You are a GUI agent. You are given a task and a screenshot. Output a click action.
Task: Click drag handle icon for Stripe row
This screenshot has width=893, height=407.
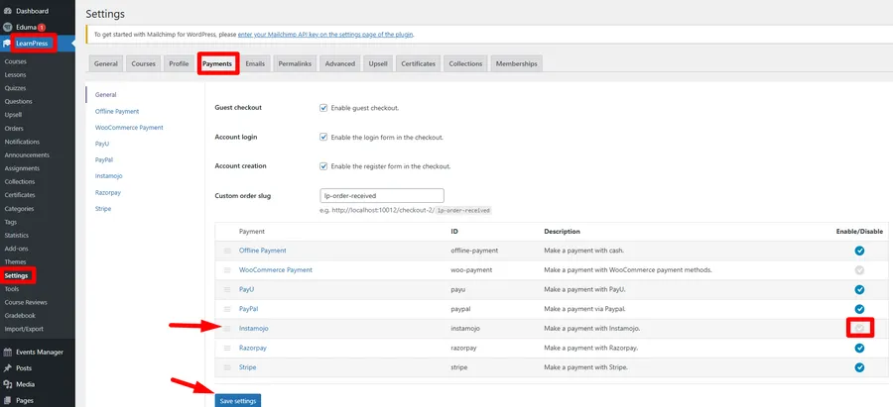226,367
